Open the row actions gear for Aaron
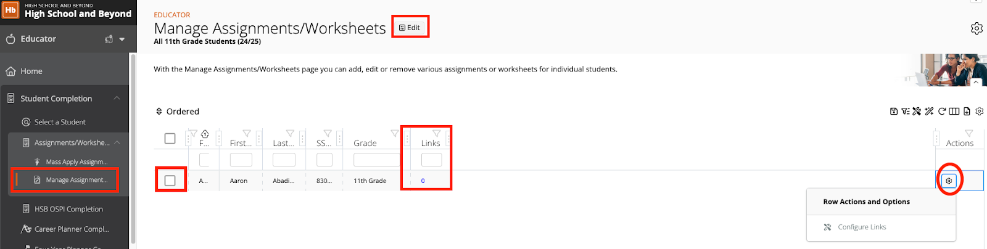This screenshot has width=987, height=249. tap(949, 181)
